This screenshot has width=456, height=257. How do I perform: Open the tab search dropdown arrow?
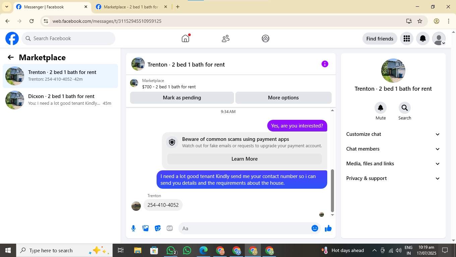pos(6,7)
